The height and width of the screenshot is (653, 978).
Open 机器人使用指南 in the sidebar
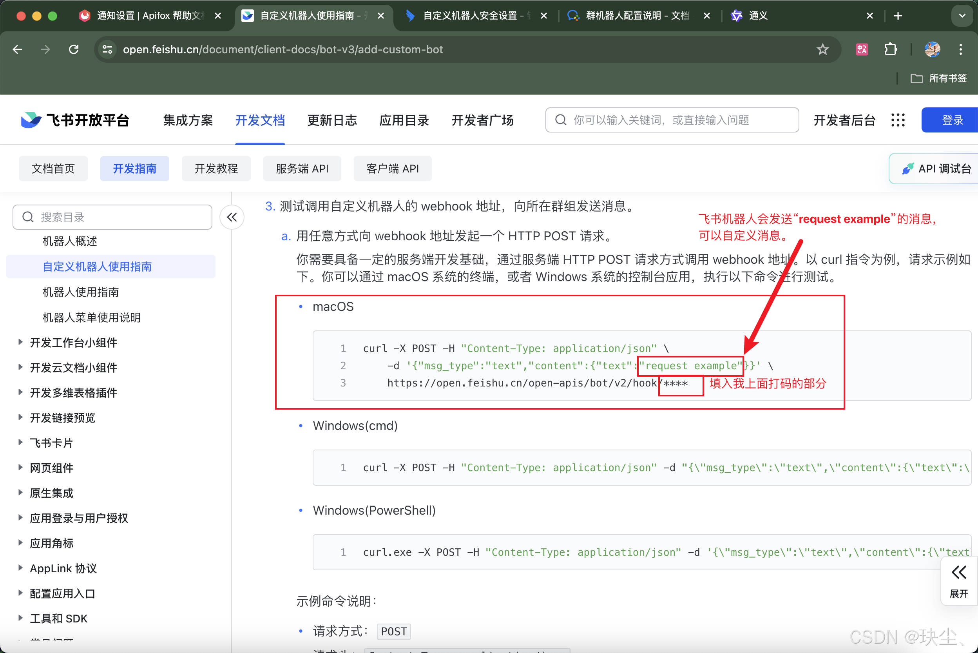80,292
